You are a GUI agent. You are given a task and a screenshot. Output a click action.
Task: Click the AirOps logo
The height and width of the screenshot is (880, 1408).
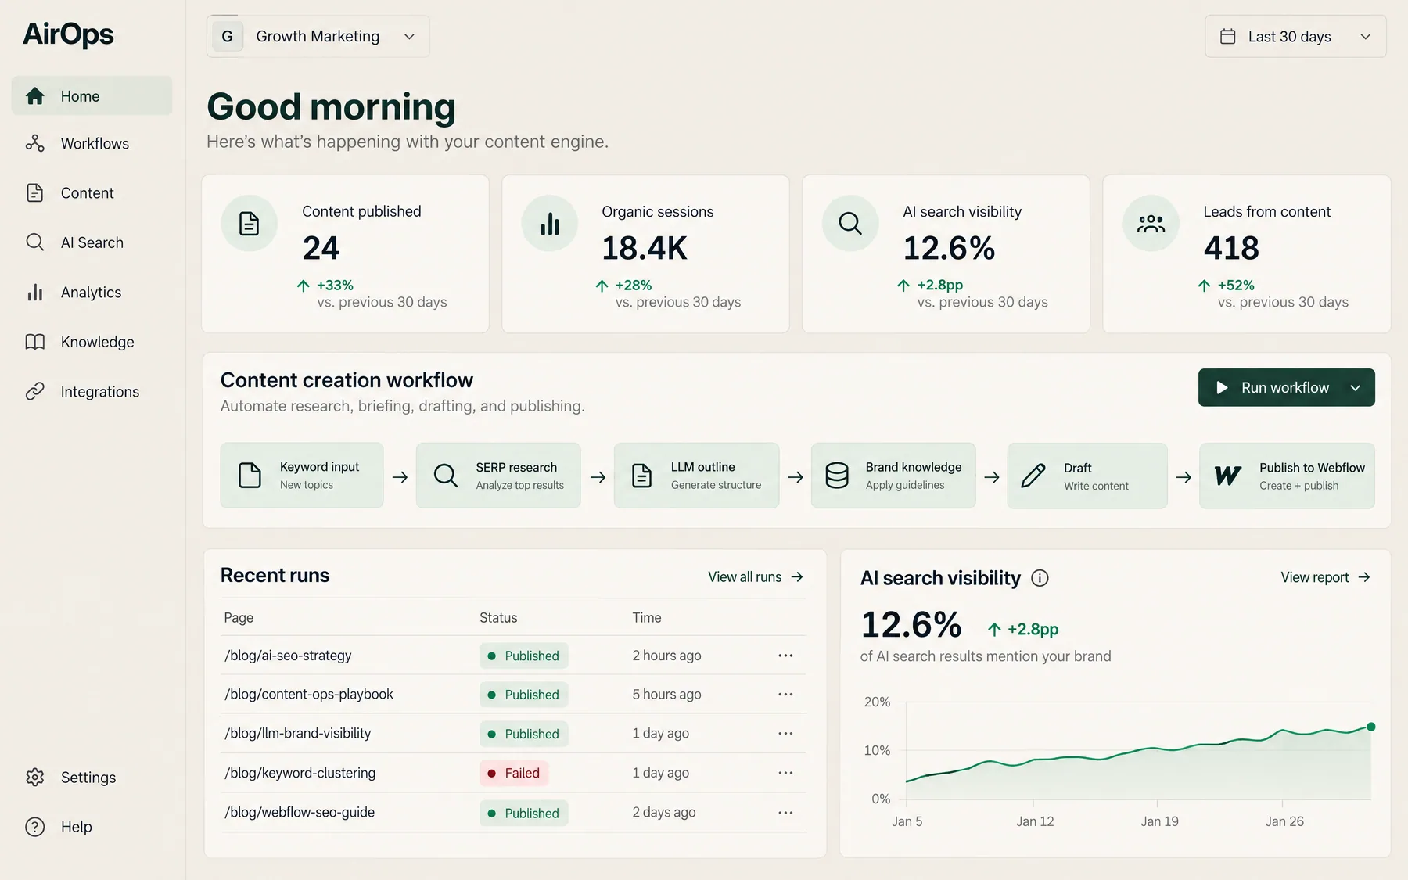coord(68,34)
